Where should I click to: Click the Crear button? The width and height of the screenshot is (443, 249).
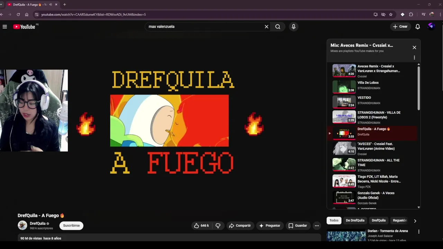tap(400, 27)
